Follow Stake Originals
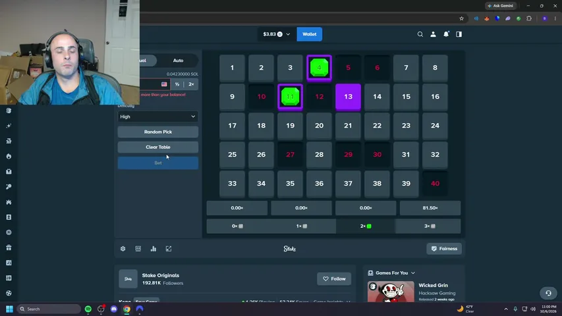Screen dimensions: 562x316 click(x=333, y=278)
